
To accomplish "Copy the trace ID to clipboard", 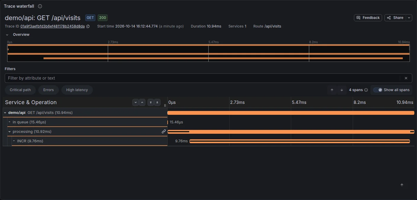I will [88, 26].
